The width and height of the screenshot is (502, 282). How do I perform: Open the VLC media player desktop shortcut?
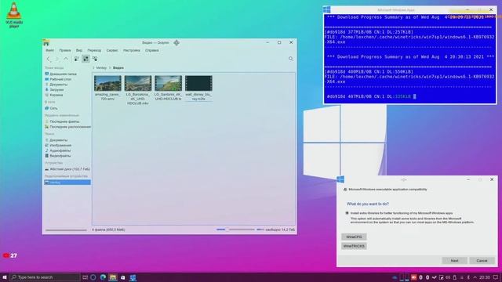[x=14, y=15]
